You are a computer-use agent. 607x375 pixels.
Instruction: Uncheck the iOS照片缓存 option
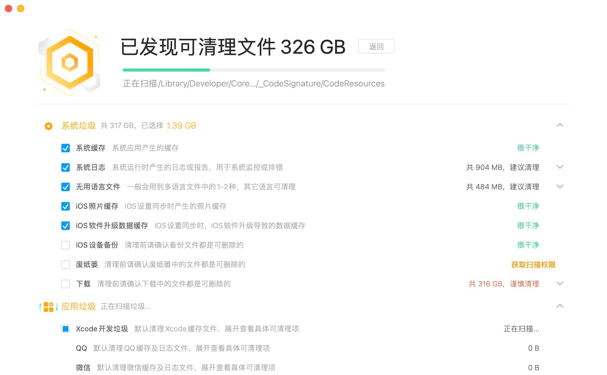[x=66, y=206]
